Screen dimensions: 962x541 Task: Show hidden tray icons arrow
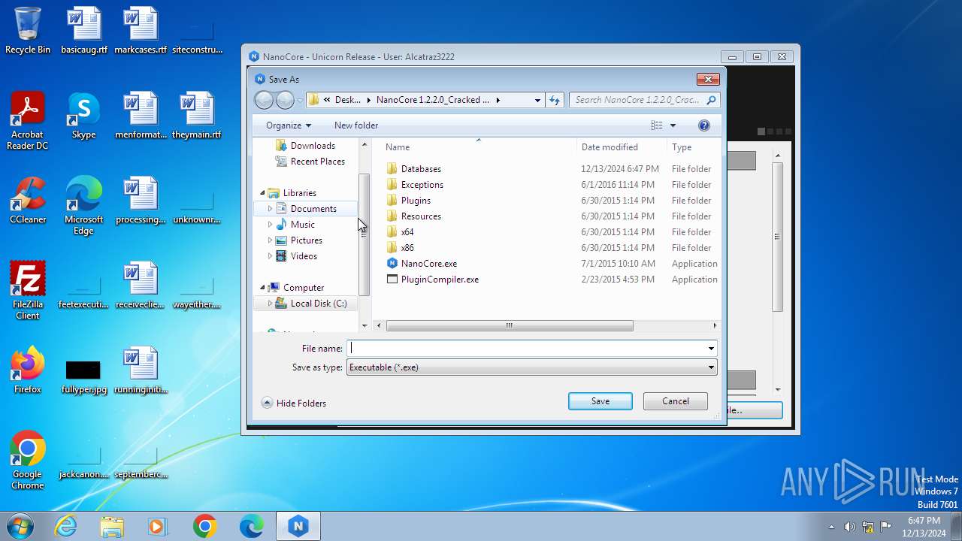pyautogui.click(x=831, y=527)
